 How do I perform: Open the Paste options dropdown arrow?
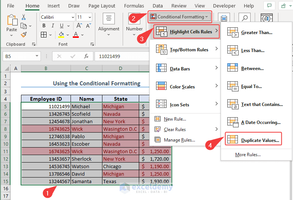pos(12,35)
